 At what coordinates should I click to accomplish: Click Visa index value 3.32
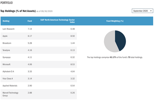pos(73,78)
